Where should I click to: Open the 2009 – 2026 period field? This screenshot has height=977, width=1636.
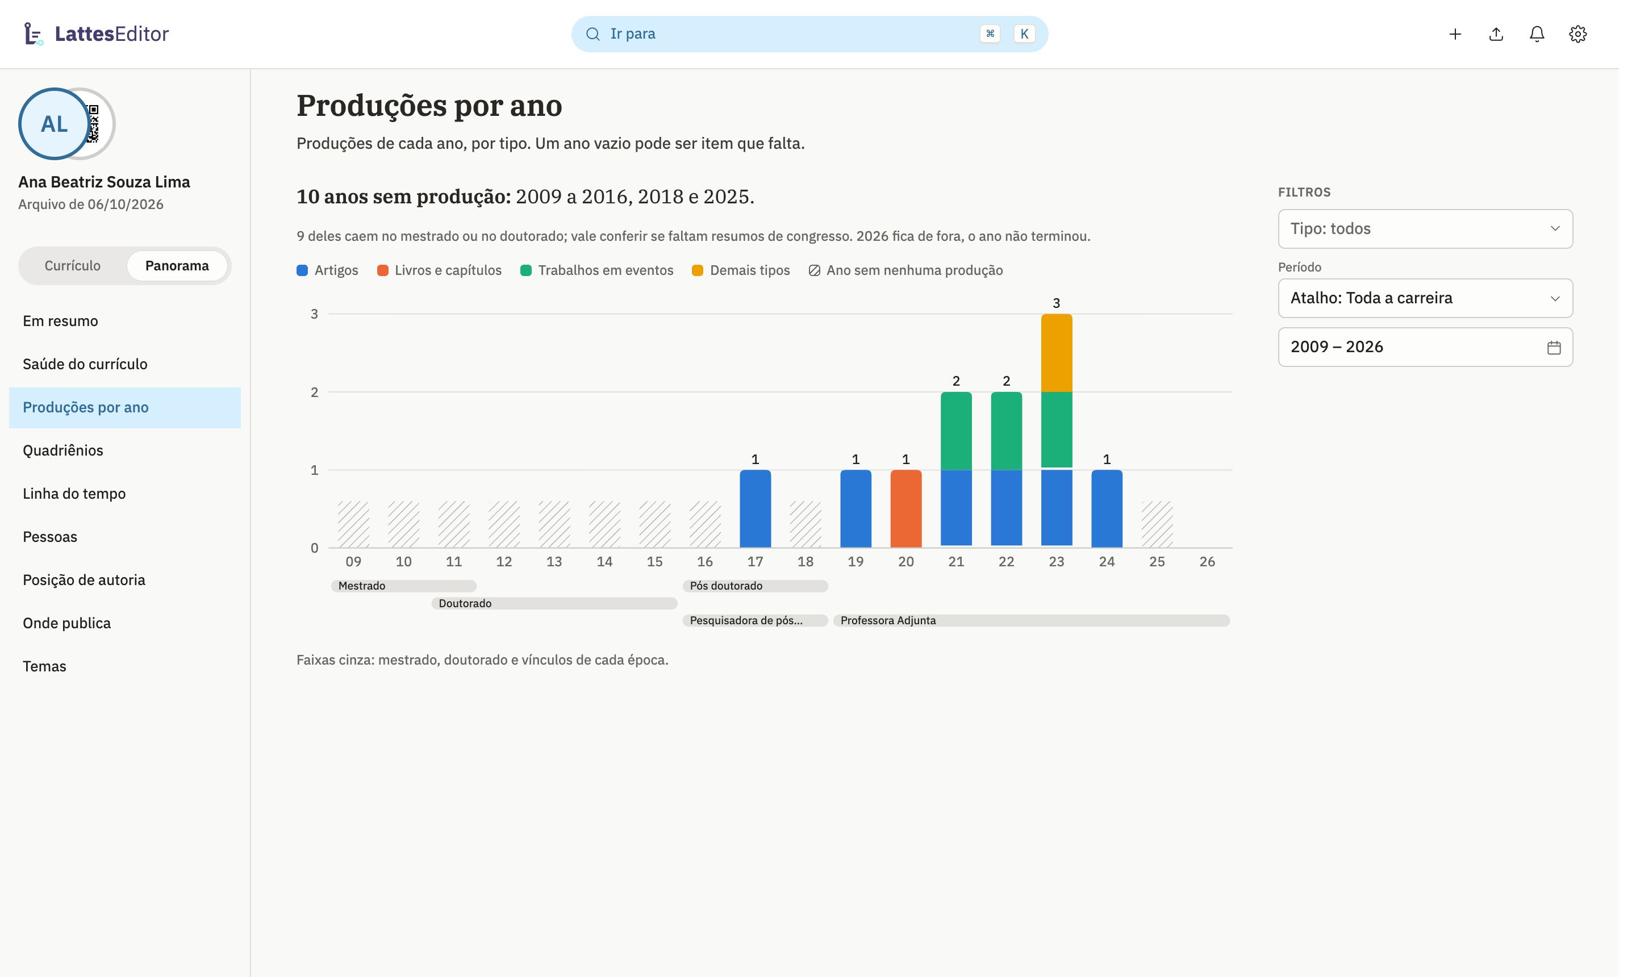[1425, 347]
